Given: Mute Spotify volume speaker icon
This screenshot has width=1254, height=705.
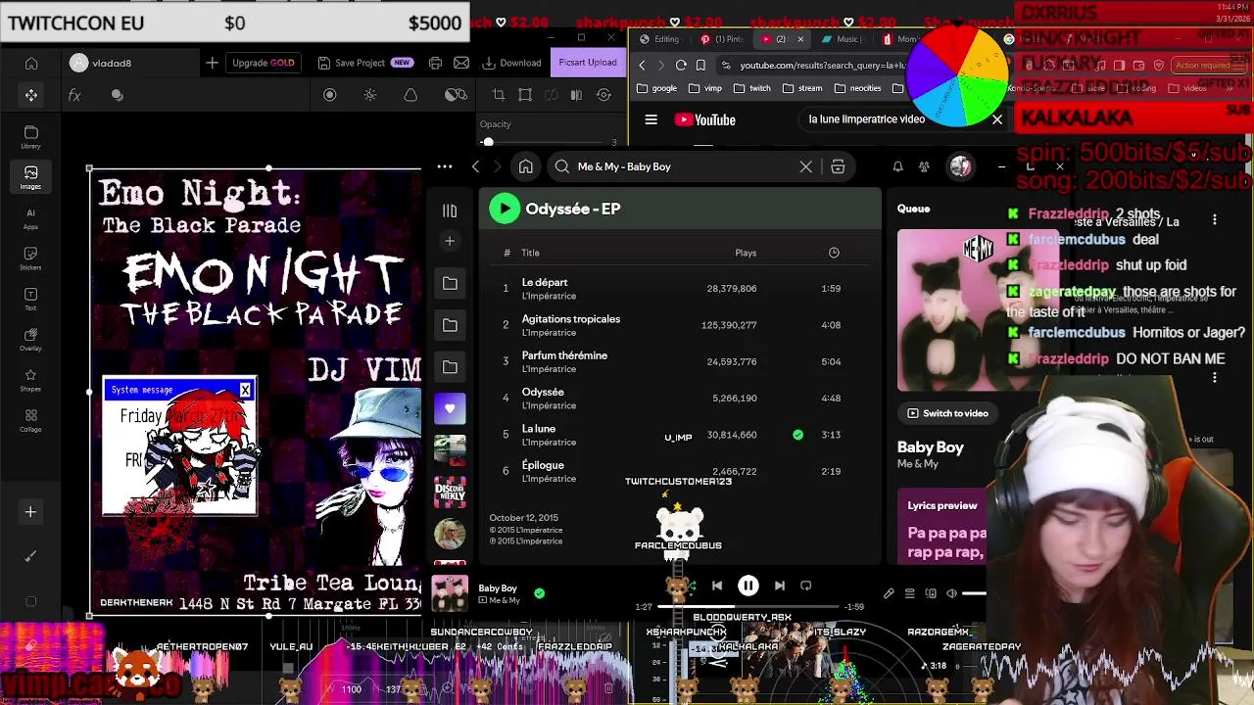Looking at the screenshot, I should click(x=951, y=593).
